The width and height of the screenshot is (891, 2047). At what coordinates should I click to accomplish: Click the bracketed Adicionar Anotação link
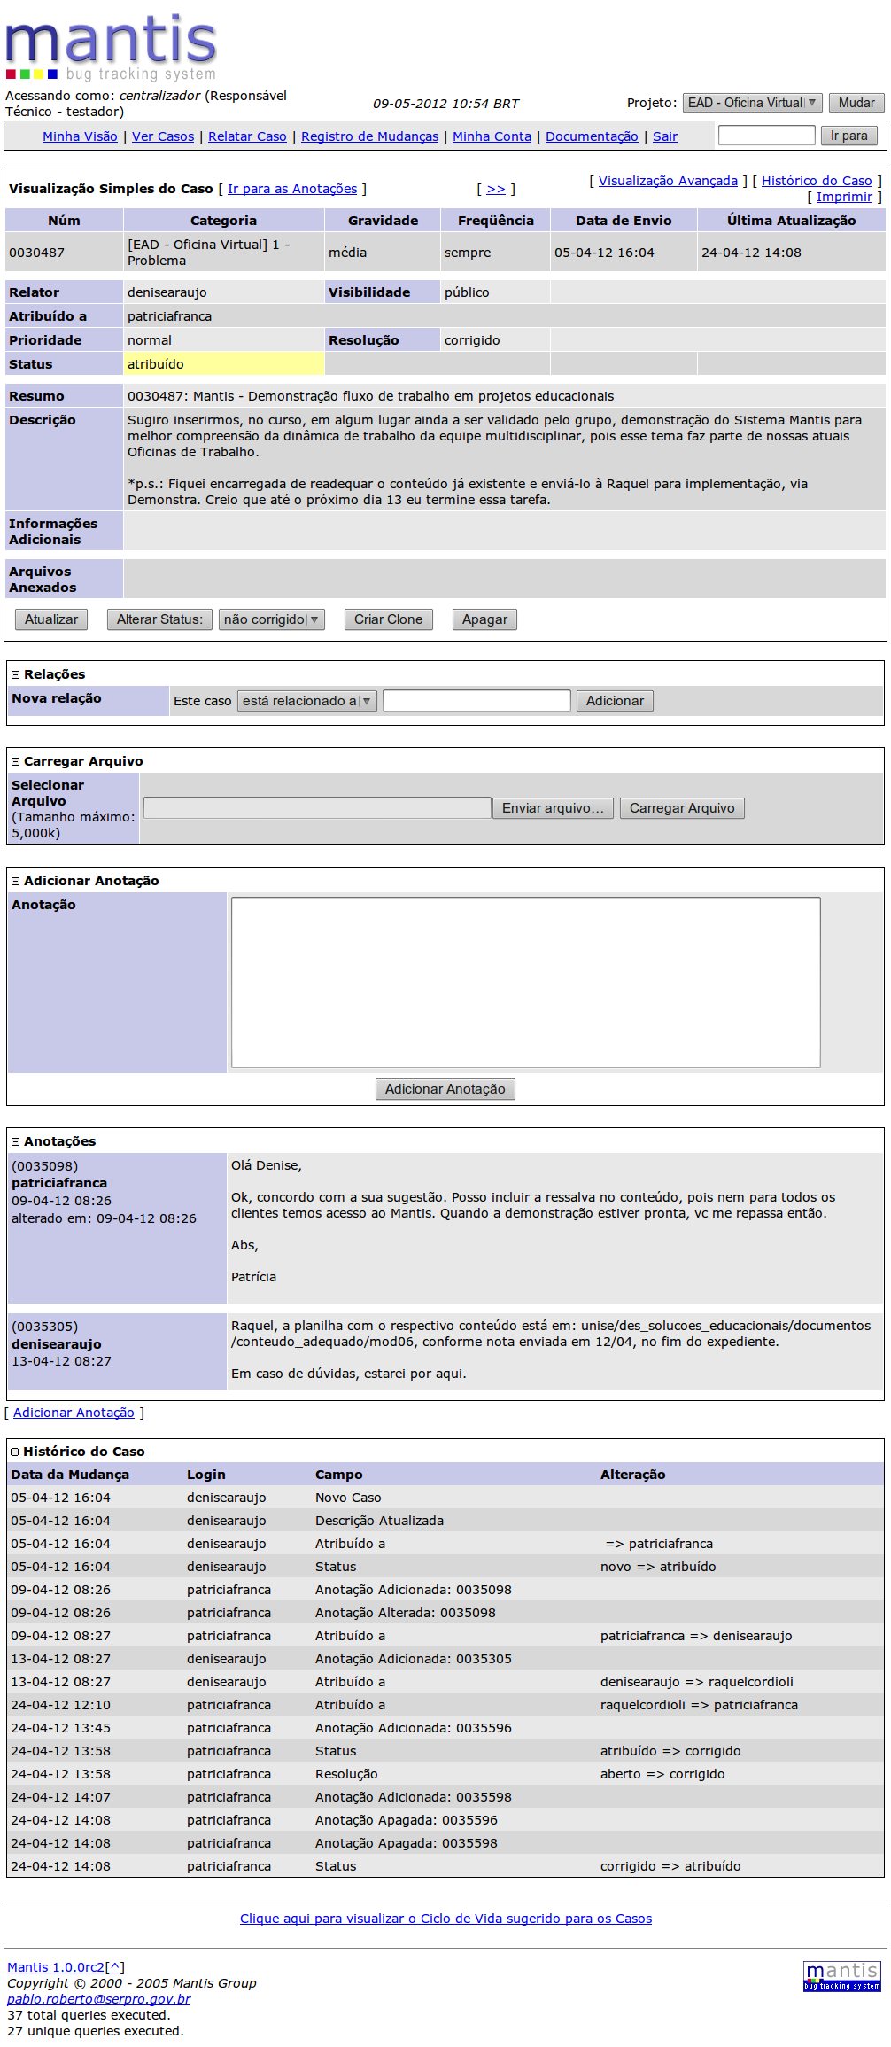(x=74, y=1413)
